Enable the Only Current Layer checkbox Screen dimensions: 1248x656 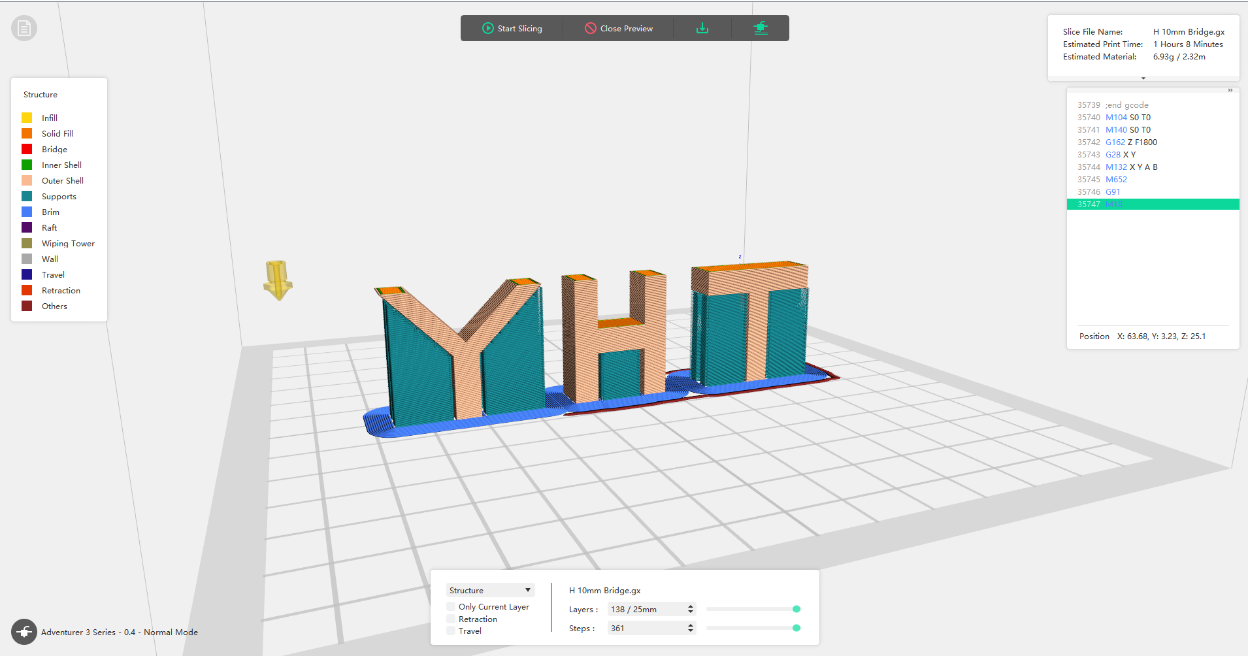451,607
